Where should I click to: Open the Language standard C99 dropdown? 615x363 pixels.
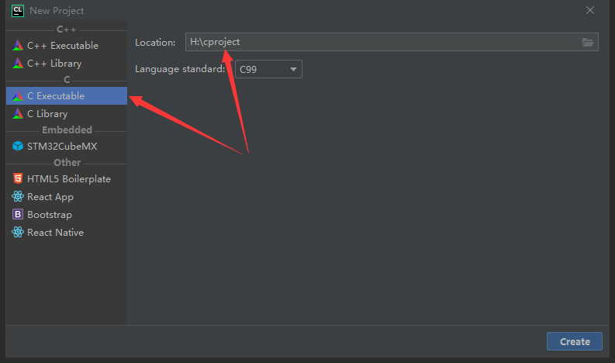(x=268, y=69)
